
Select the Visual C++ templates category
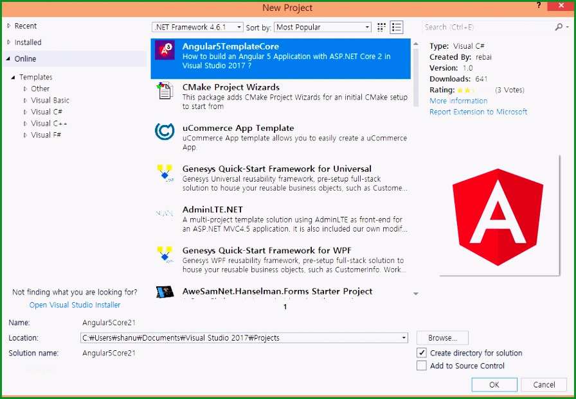(x=50, y=124)
